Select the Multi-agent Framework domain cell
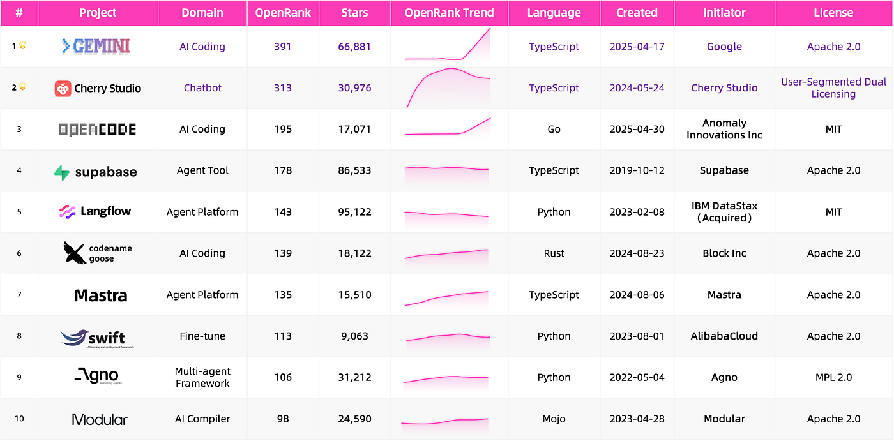The image size is (894, 441). (202, 377)
